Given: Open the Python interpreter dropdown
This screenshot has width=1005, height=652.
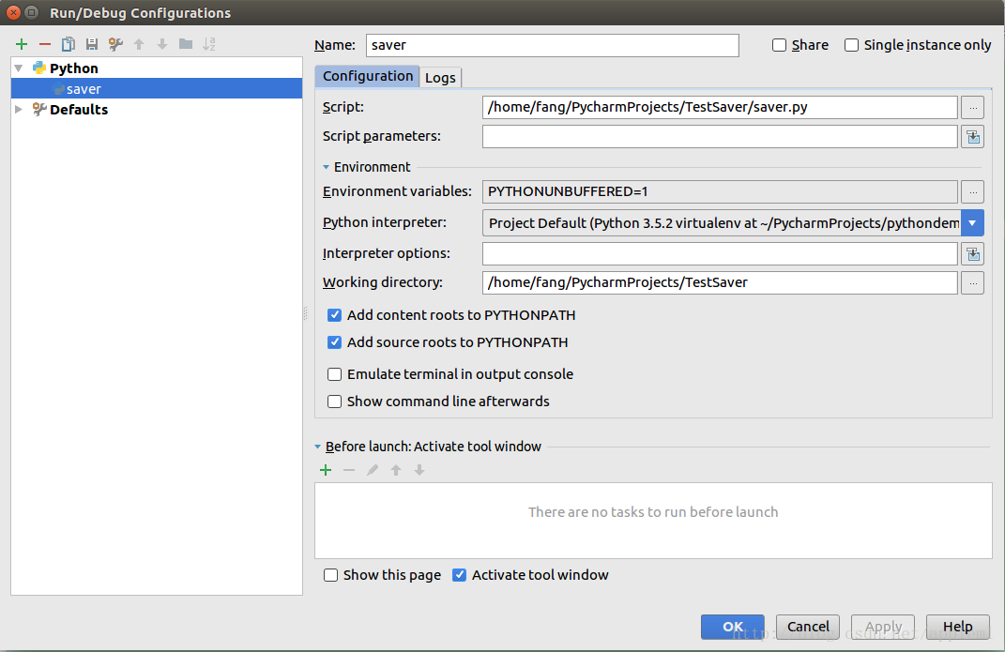Looking at the screenshot, I should point(972,223).
